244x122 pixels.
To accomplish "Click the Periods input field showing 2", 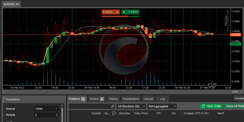I will point(45,115).
